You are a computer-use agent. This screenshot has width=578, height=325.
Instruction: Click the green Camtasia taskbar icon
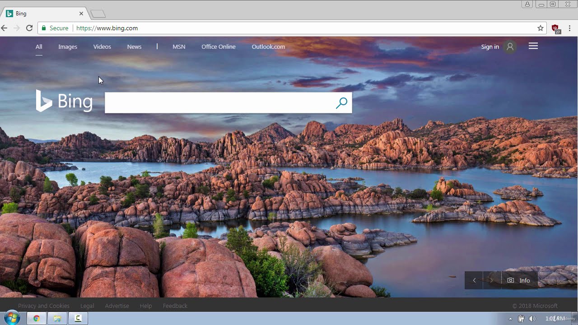78,318
